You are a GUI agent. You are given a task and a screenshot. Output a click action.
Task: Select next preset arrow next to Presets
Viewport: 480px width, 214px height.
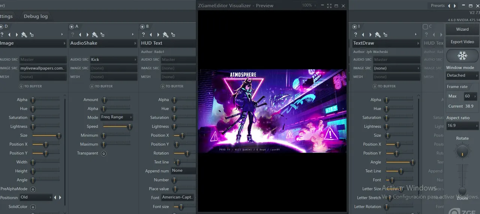coord(455,6)
